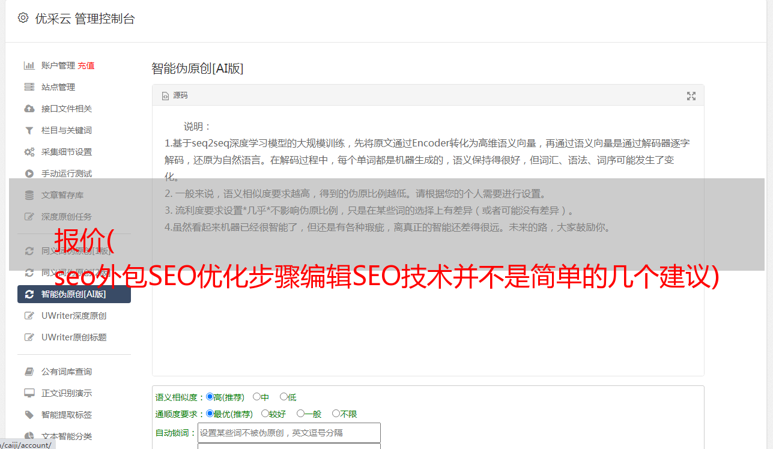Open UWriter深度原创 via its edit icon
Image resolution: width=773 pixels, height=449 pixels.
pos(29,316)
